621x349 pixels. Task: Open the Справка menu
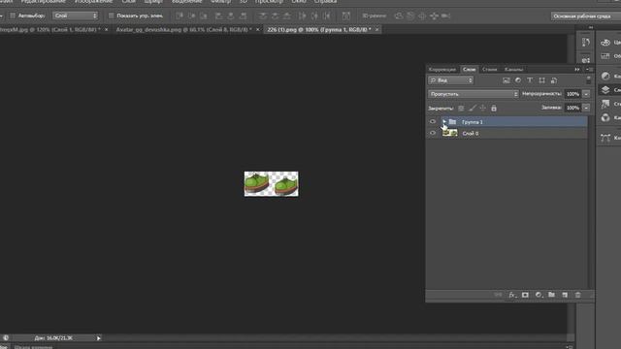(325, 2)
